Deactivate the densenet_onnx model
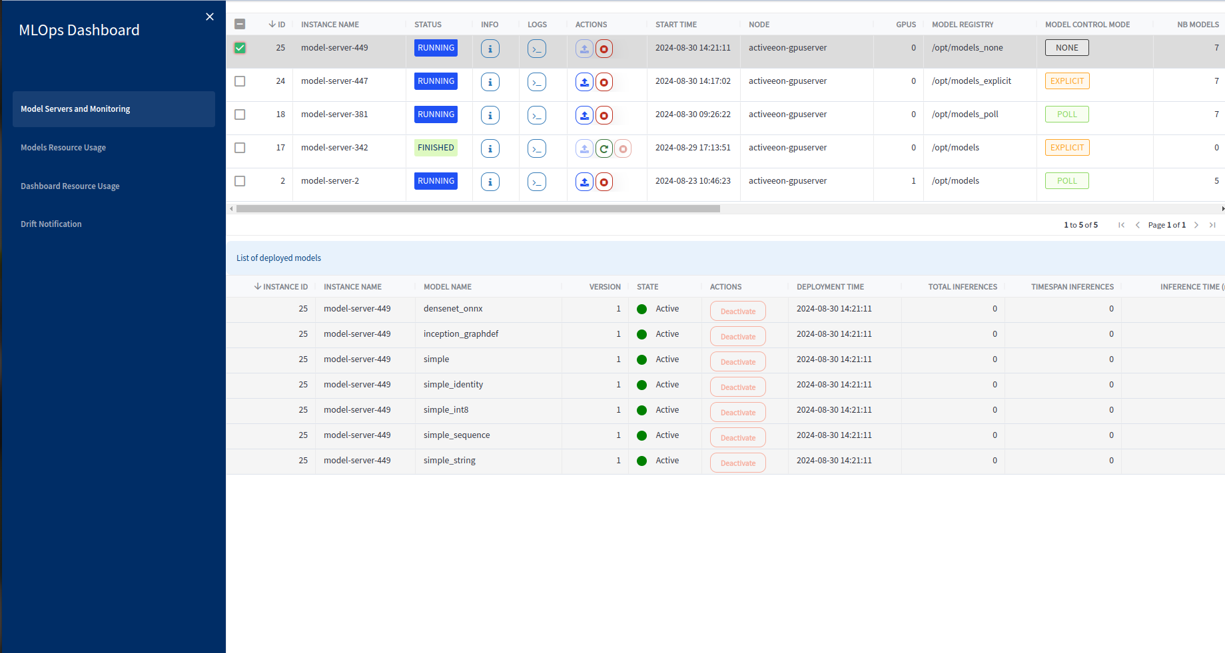 [738, 312]
